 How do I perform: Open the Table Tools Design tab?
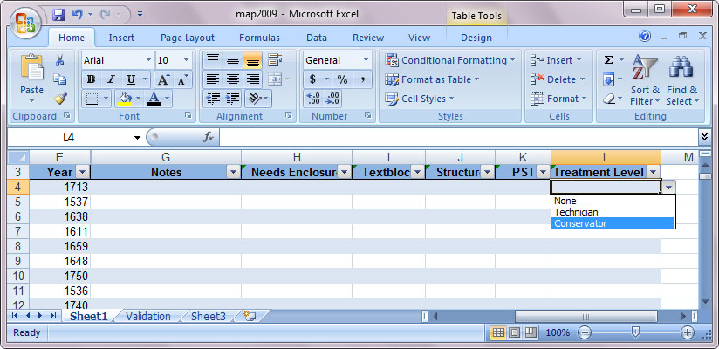(476, 38)
